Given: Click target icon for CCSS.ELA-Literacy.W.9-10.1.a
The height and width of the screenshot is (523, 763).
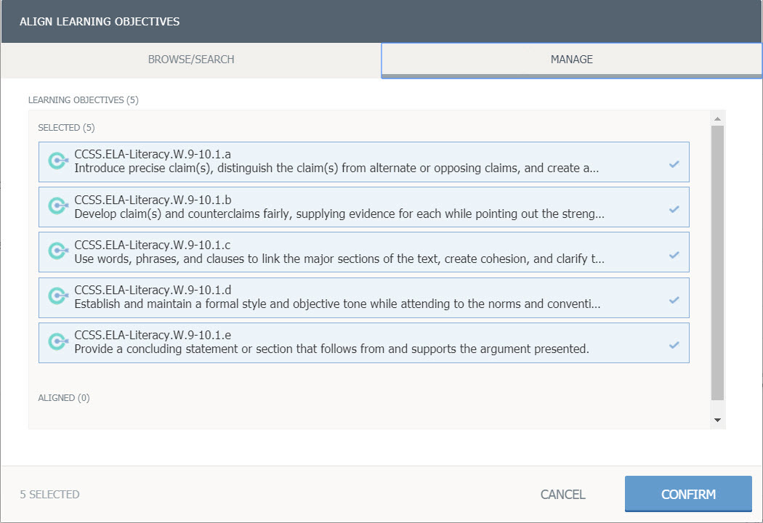Looking at the screenshot, I should coord(57,161).
